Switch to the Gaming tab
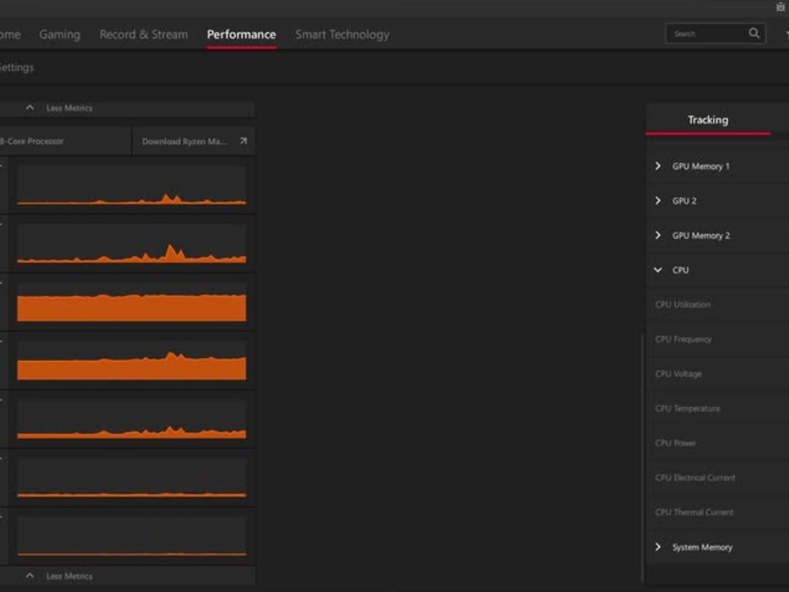This screenshot has width=789, height=592. pyautogui.click(x=60, y=34)
